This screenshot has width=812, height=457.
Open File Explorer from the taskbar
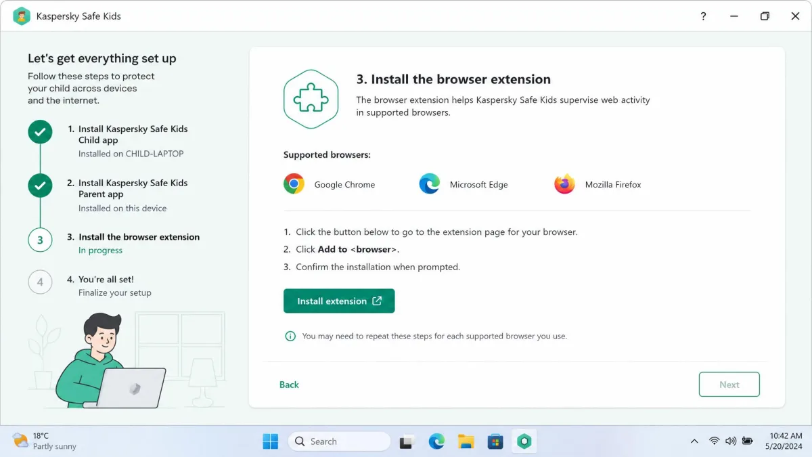[466, 441]
